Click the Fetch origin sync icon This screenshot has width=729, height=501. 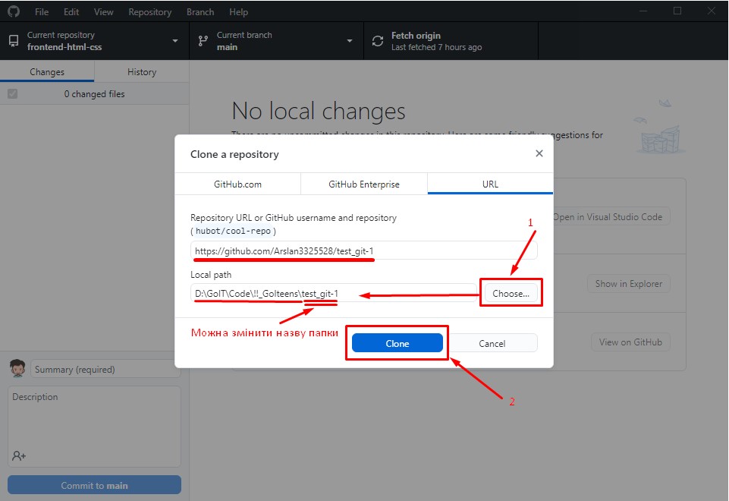point(378,41)
